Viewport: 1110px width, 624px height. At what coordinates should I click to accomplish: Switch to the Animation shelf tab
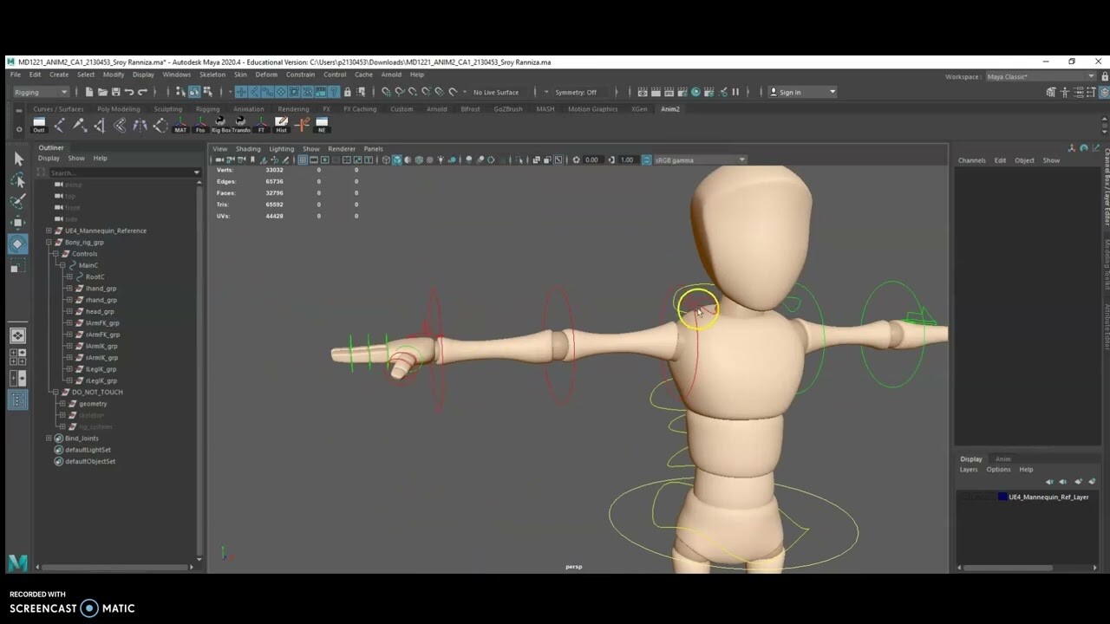(x=249, y=108)
